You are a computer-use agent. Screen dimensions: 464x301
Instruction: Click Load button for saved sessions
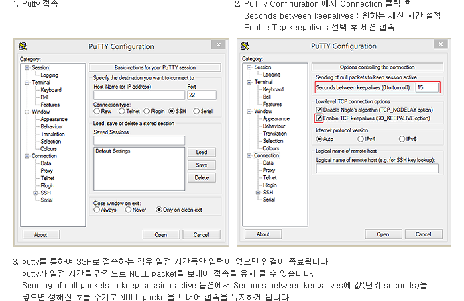click(x=202, y=152)
